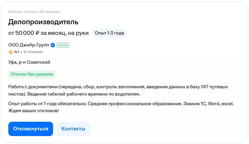Click the за месяц, на руки text
249x144 pixels.
tap(65, 33)
